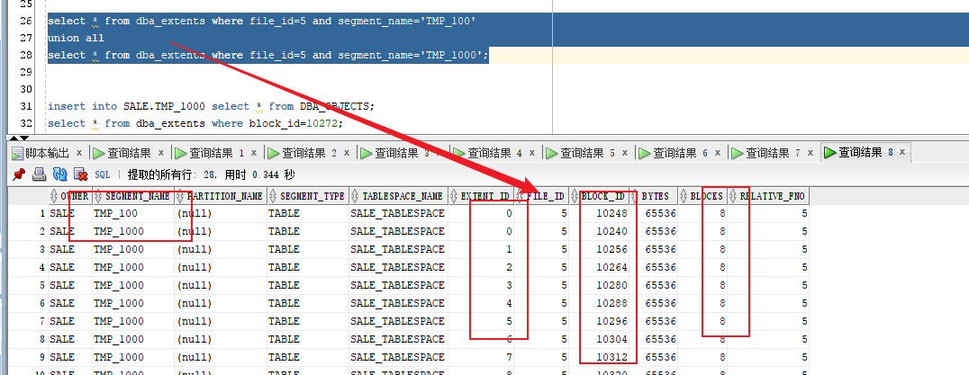Pin the query result panel
The height and width of the screenshot is (375, 969).
(x=19, y=174)
